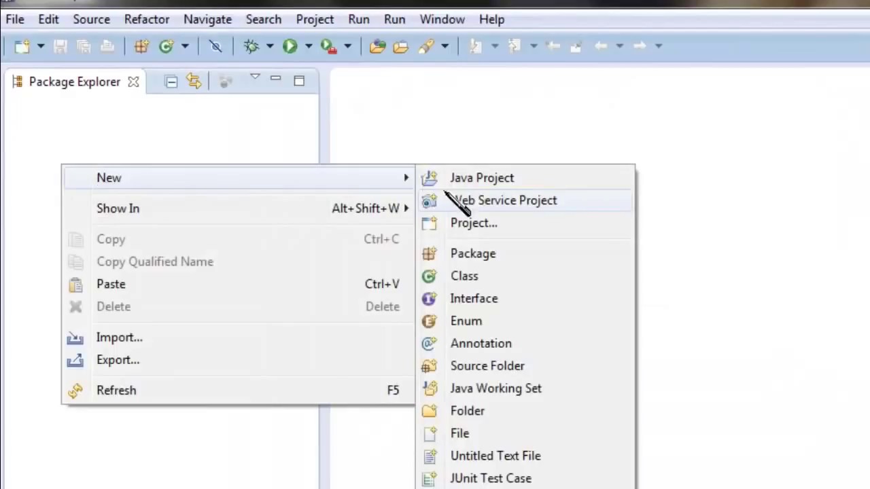Click the New file toolbar icon
The height and width of the screenshot is (489, 870).
coord(22,46)
